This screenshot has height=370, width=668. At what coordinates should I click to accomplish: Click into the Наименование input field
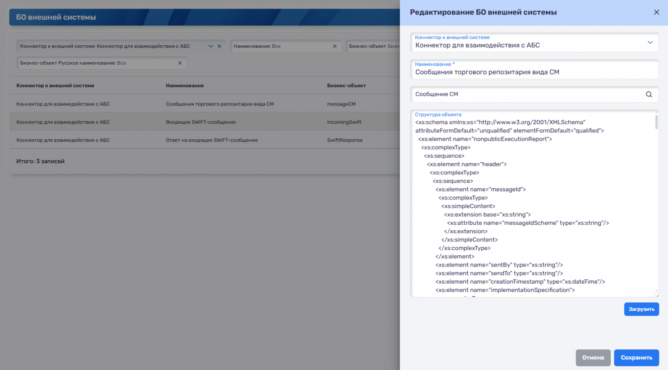click(x=534, y=72)
